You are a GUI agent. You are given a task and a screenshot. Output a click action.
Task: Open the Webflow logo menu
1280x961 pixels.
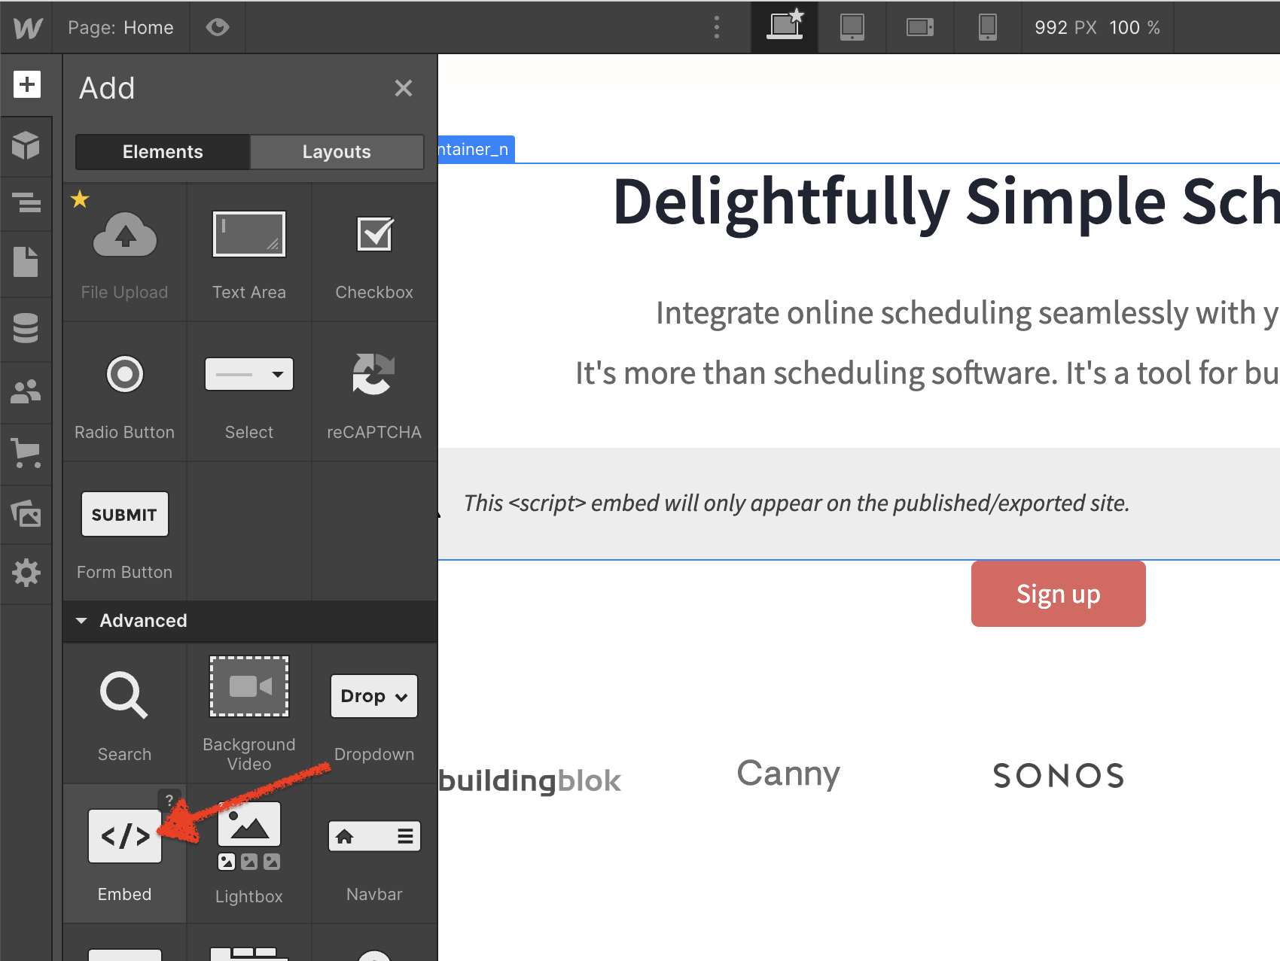(x=27, y=28)
